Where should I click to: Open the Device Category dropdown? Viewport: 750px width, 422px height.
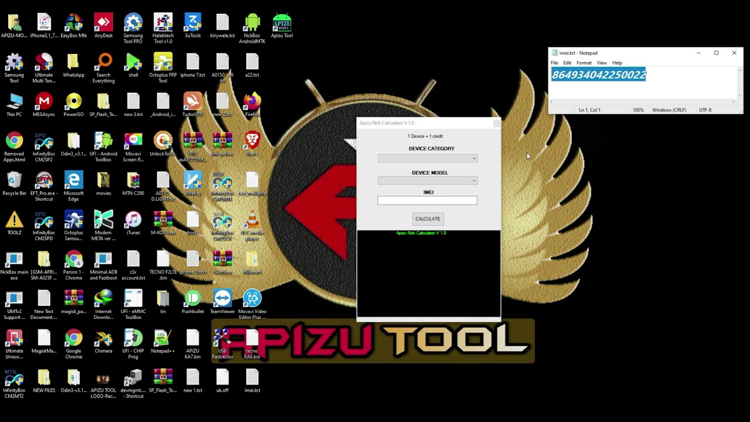427,158
